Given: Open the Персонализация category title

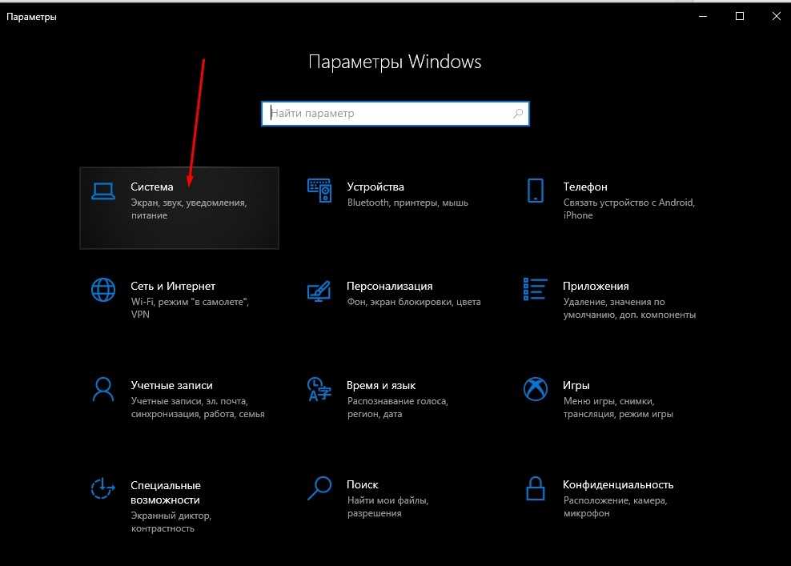Looking at the screenshot, I should click(389, 286).
